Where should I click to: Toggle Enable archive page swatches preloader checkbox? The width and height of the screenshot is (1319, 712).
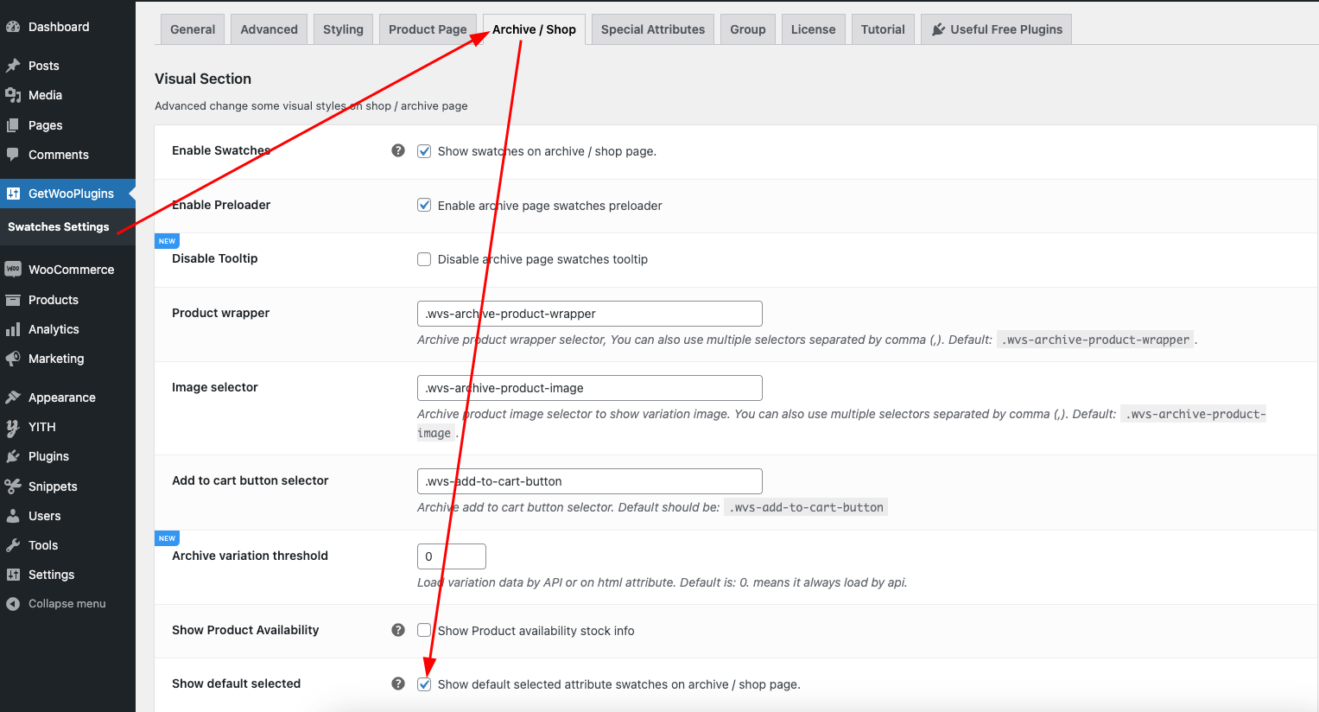coord(424,205)
